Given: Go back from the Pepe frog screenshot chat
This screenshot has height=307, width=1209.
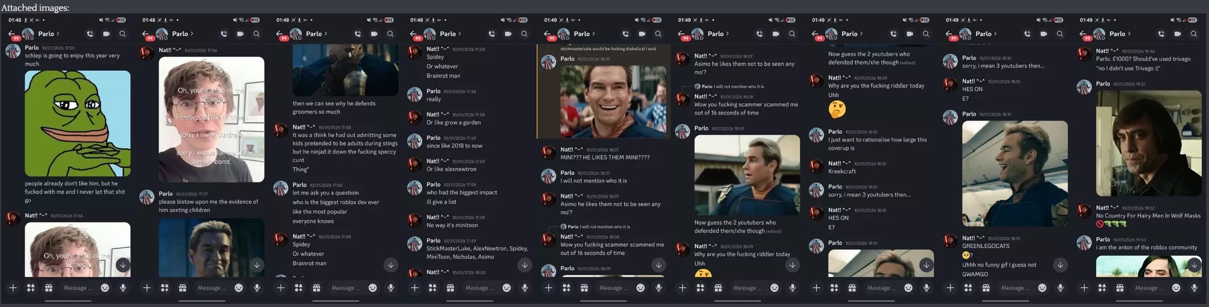Looking at the screenshot, I should 12,34.
